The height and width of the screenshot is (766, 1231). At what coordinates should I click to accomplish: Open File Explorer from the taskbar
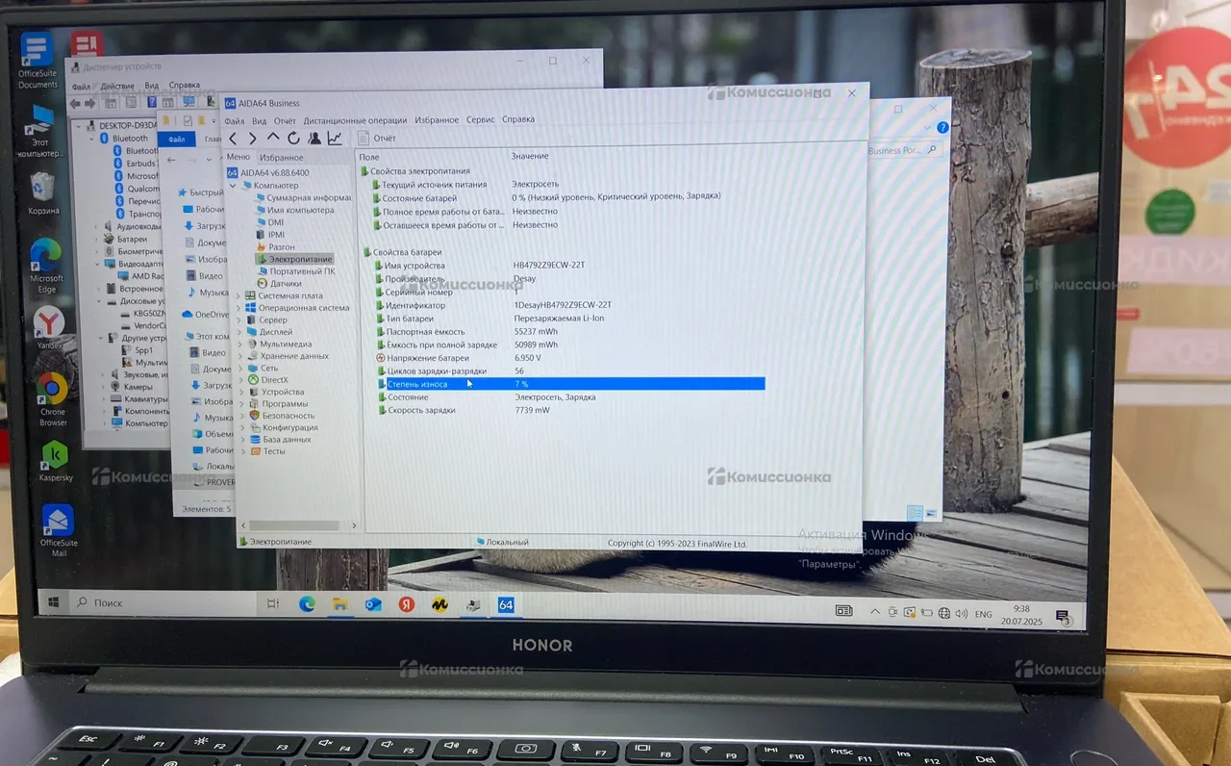pos(339,604)
